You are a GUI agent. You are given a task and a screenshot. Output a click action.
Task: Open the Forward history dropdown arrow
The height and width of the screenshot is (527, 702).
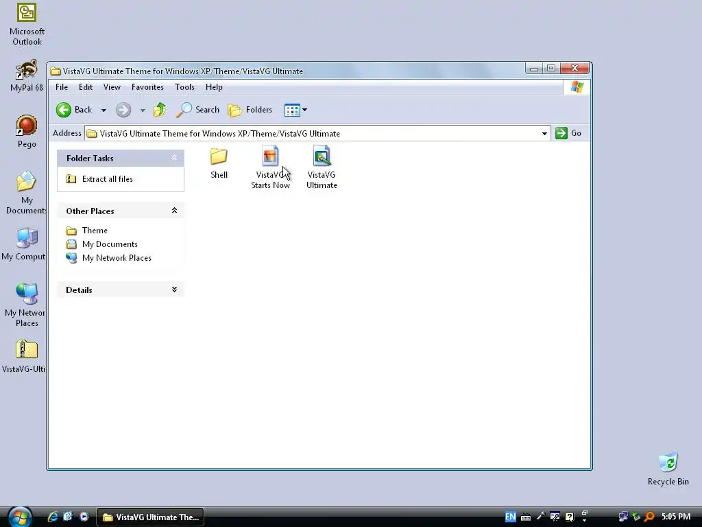click(143, 110)
